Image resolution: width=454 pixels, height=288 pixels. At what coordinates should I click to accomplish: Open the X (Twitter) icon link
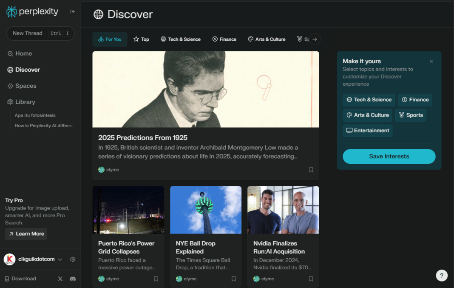[60, 279]
